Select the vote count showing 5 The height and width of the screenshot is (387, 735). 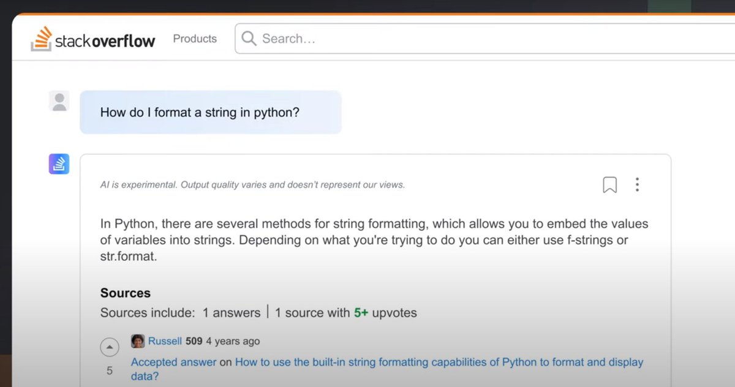coord(110,370)
